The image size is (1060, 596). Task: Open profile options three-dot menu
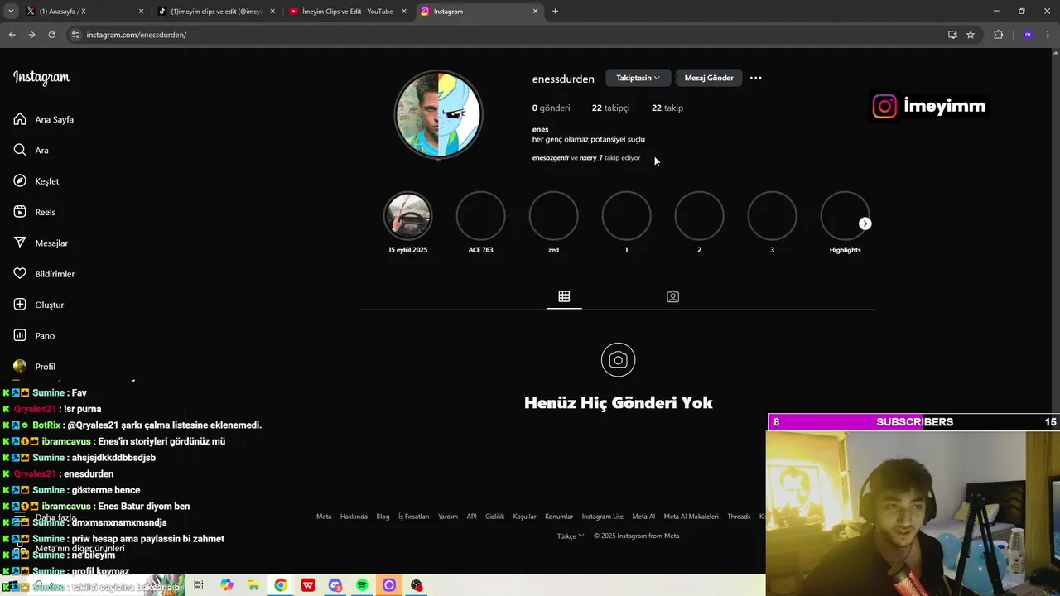(755, 78)
